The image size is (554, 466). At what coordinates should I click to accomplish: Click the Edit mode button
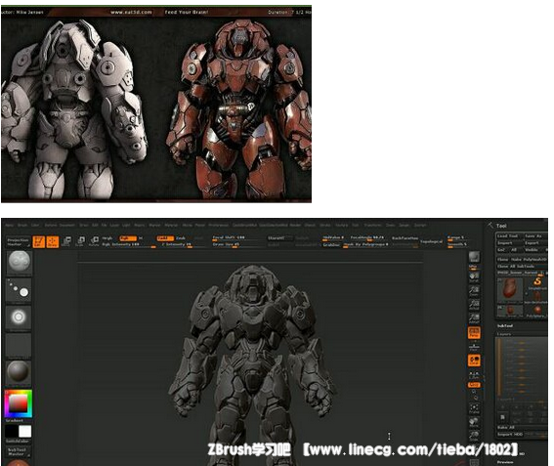click(x=38, y=241)
